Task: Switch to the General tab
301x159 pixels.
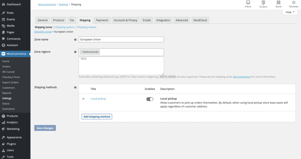Action: click(43, 20)
